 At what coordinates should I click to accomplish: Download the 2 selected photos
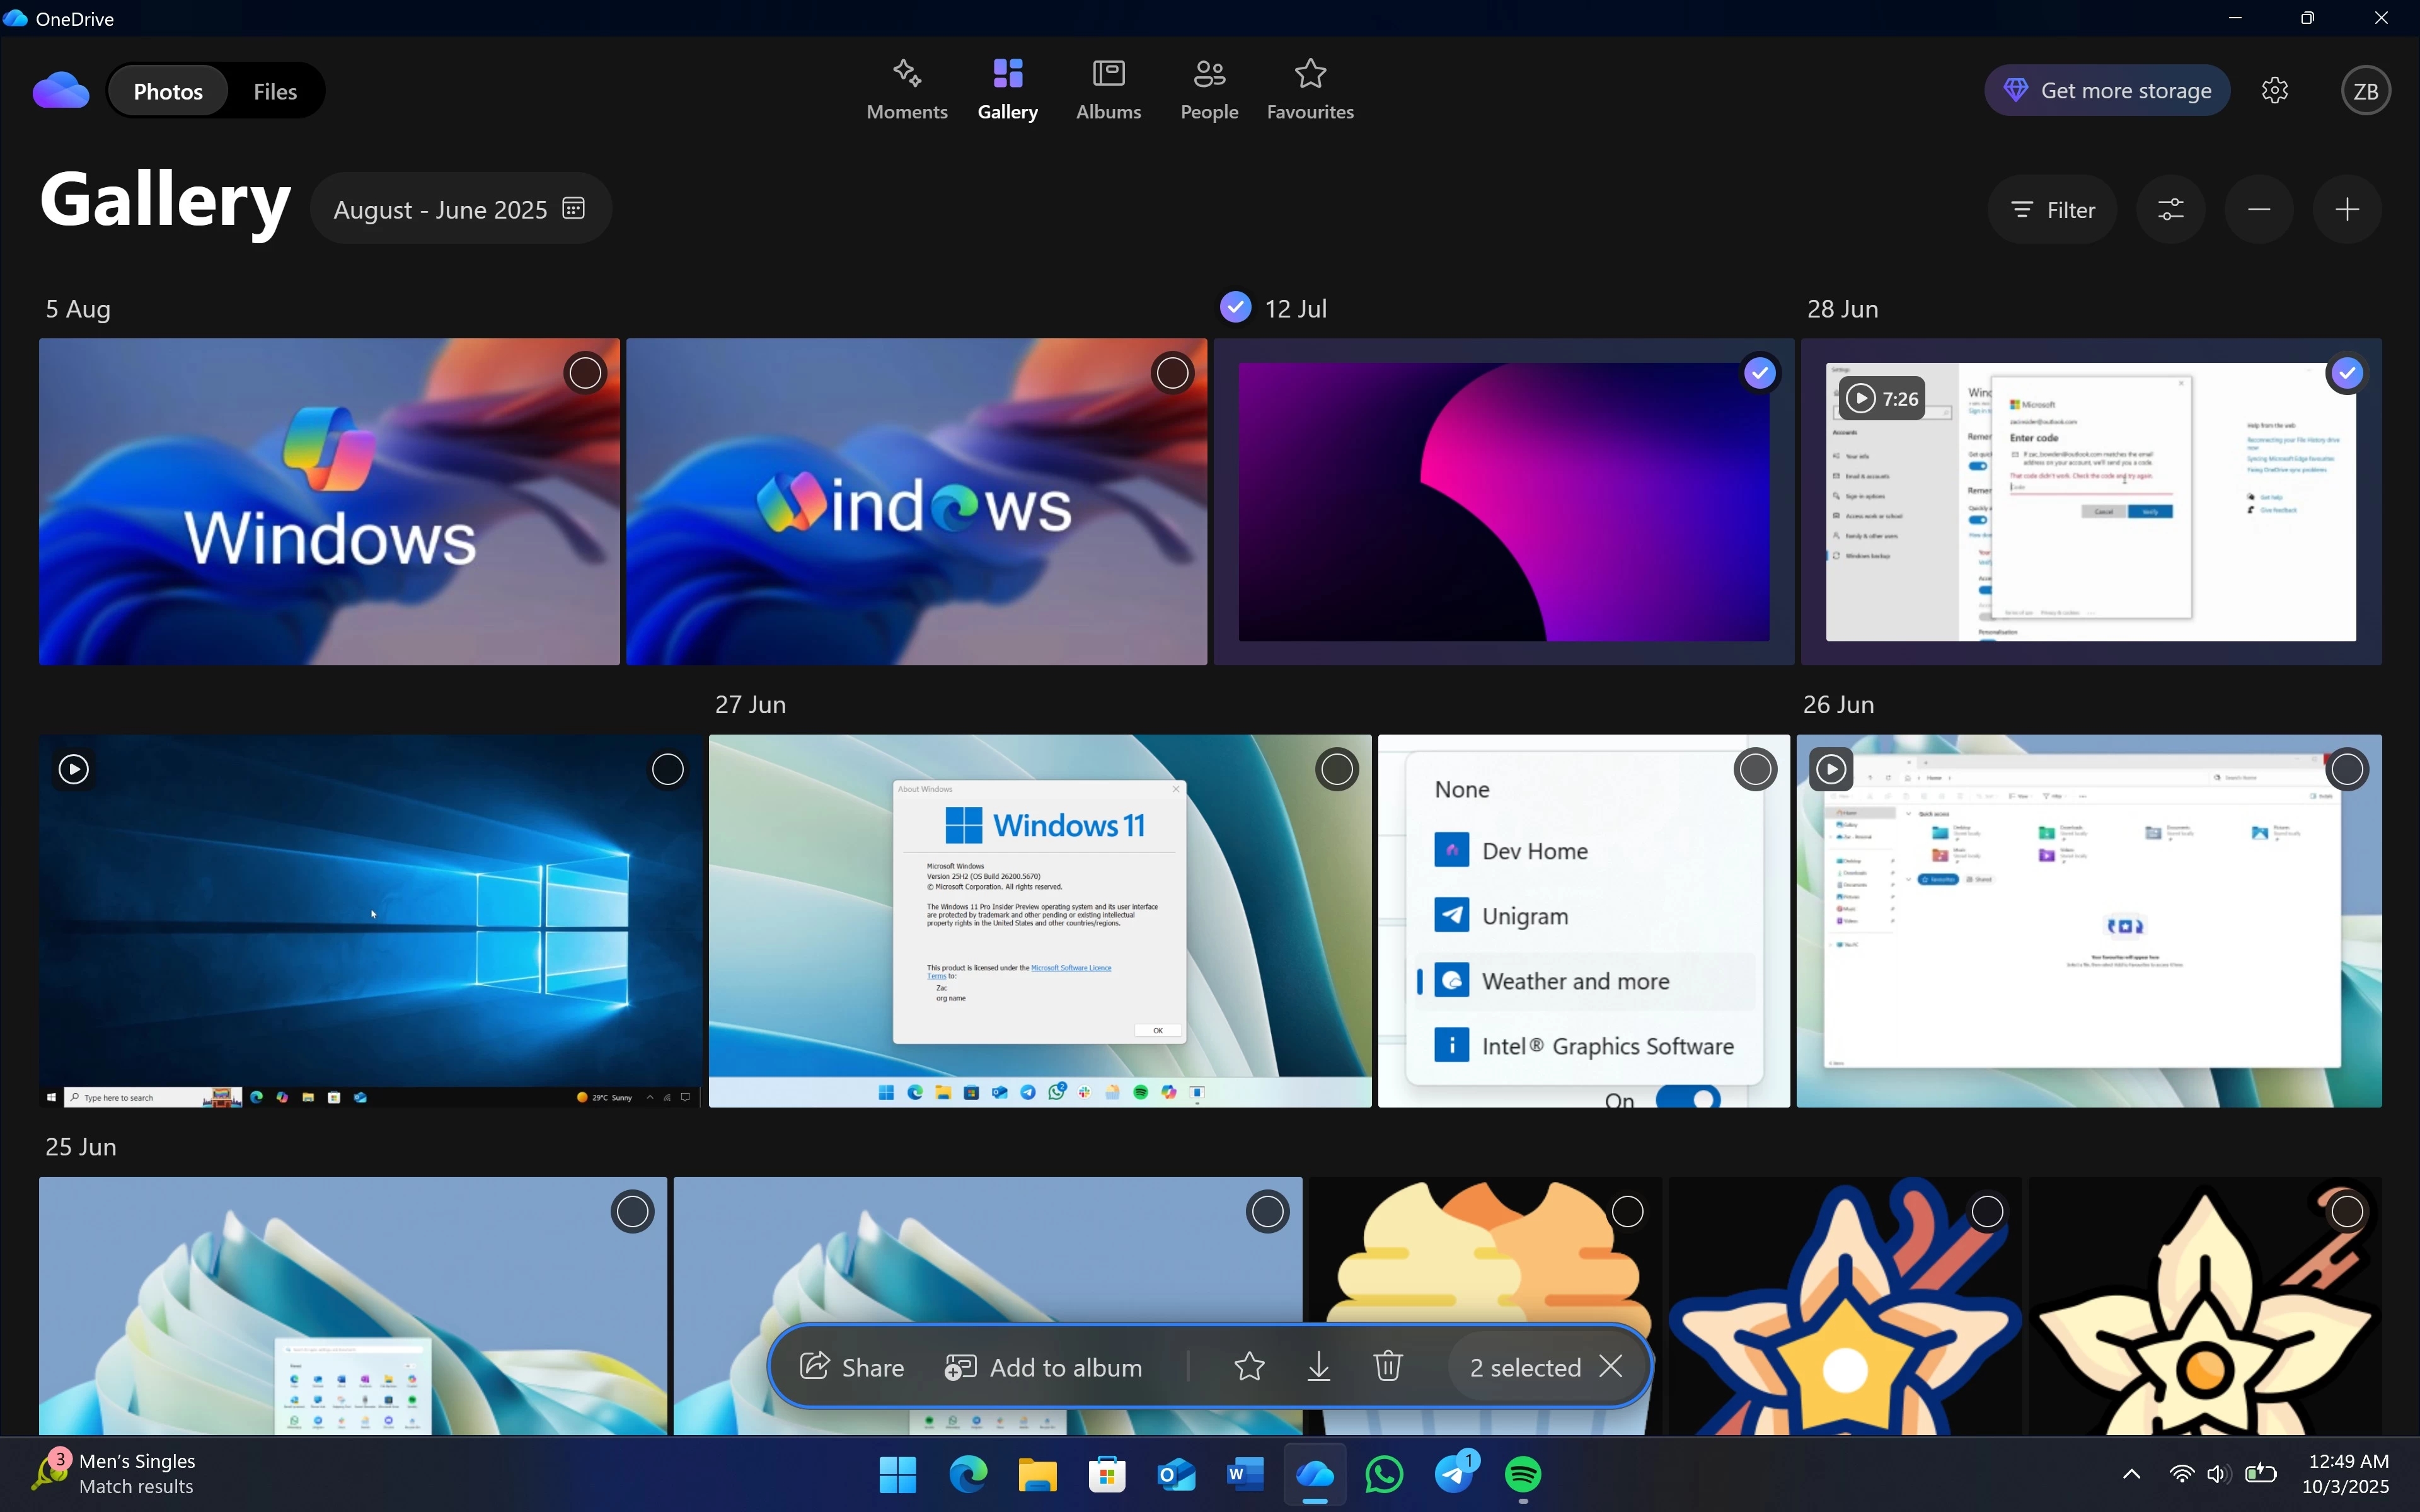1318,1366
